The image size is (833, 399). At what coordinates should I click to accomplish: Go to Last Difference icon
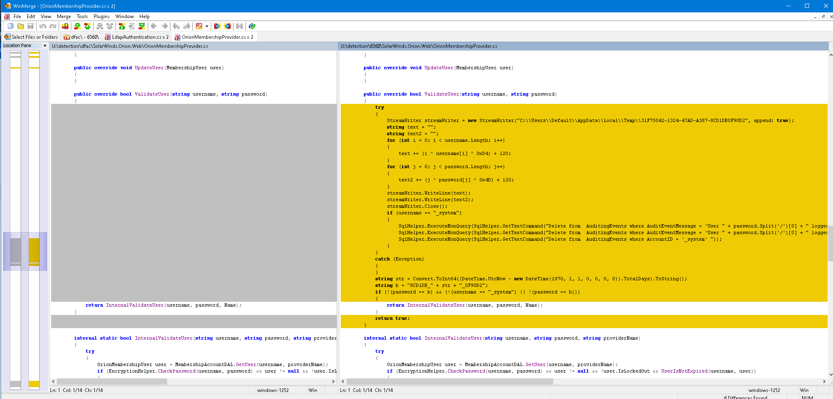[x=142, y=26]
